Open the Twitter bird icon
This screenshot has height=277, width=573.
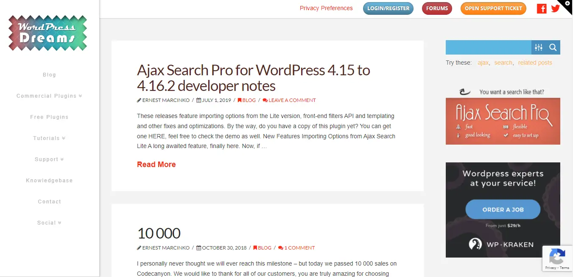(555, 8)
